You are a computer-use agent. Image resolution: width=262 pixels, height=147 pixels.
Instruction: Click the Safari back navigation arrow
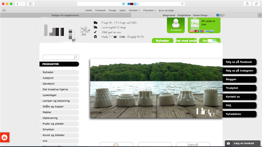[17, 4]
